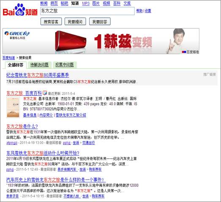Open the 贴吧 navigation link
221x202 pixels.
(64, 3)
